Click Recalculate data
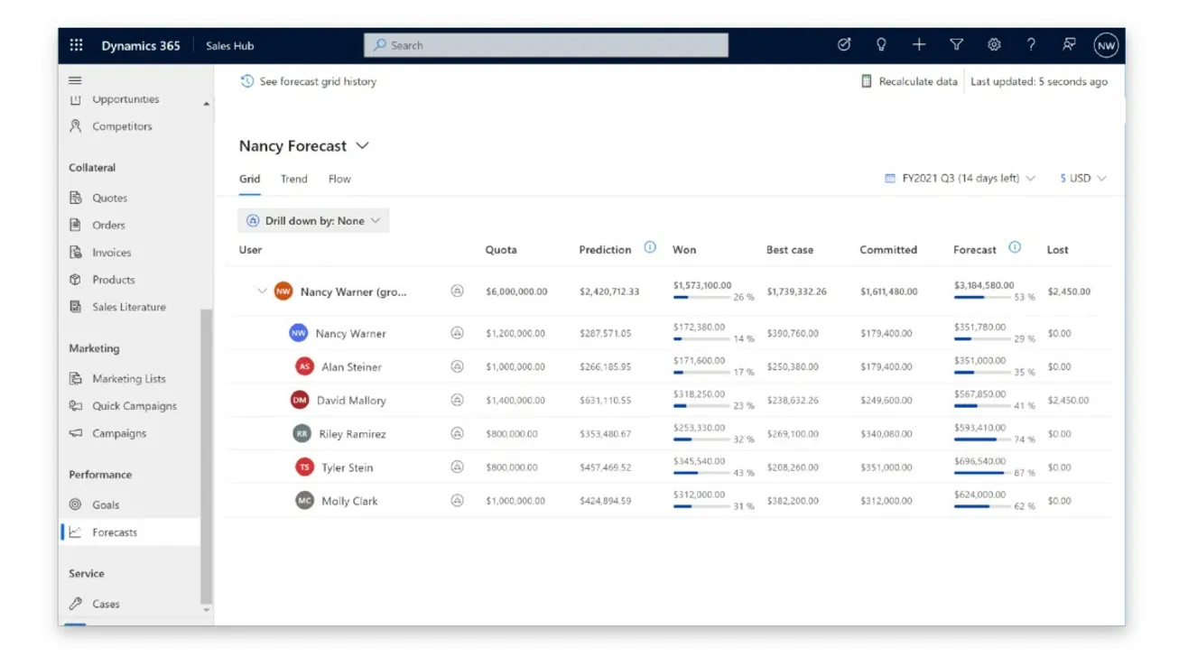 pos(908,81)
